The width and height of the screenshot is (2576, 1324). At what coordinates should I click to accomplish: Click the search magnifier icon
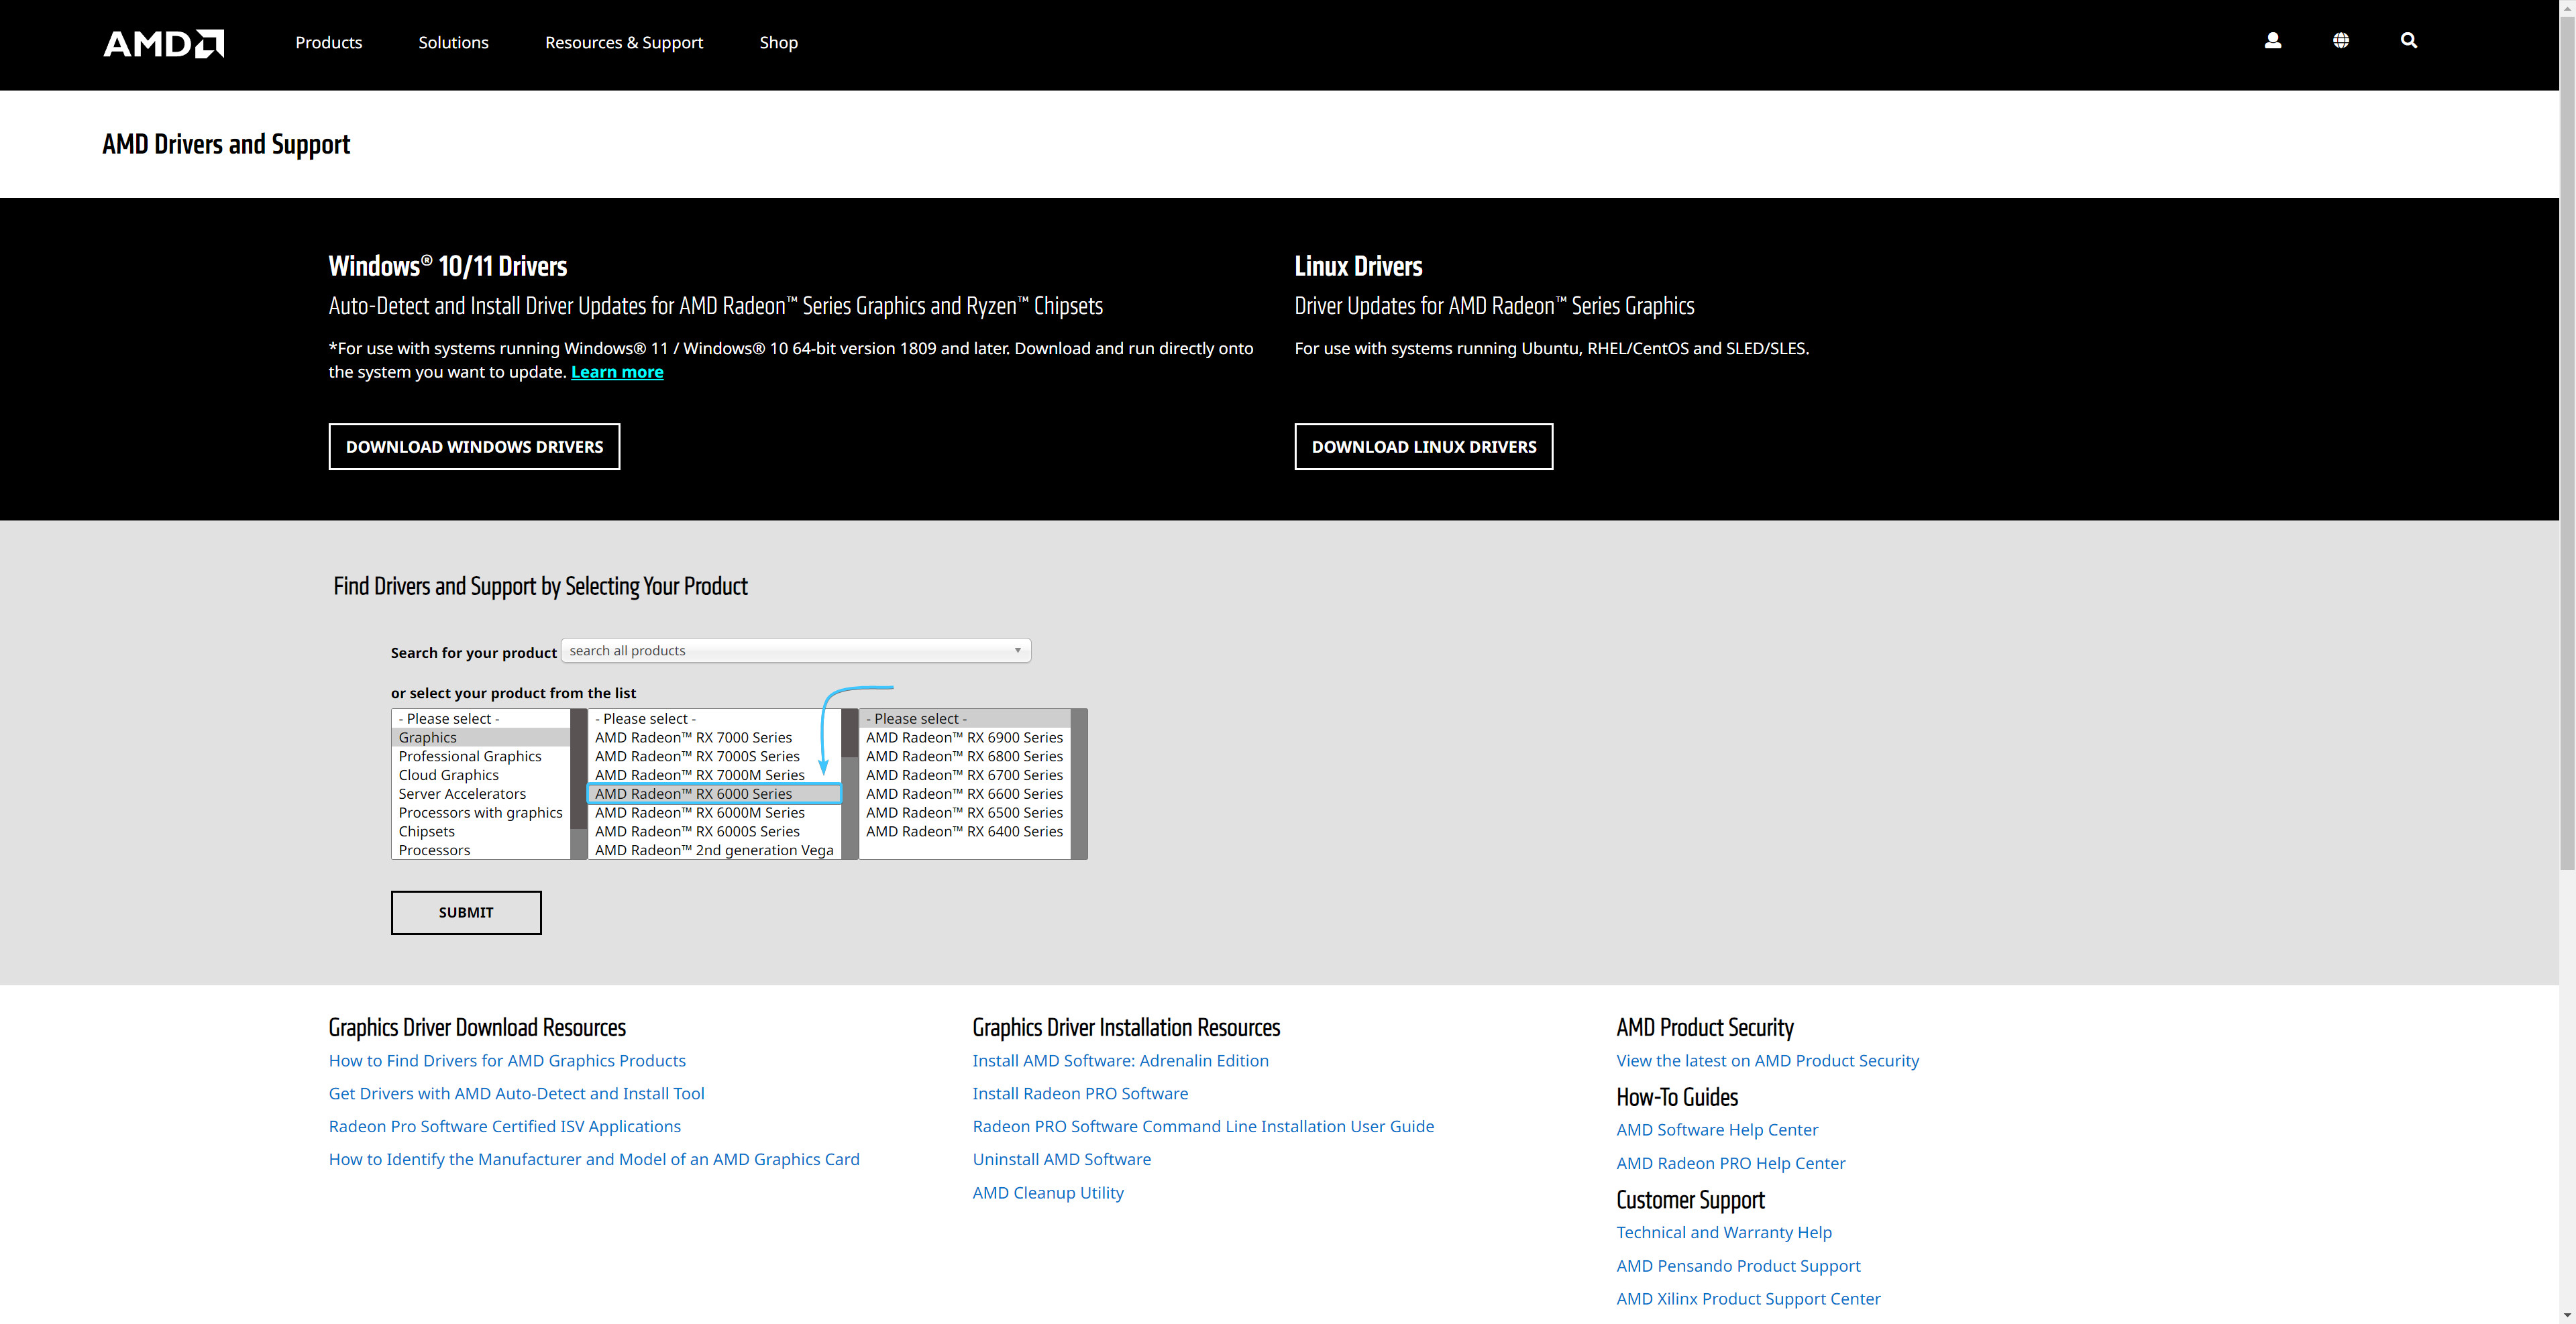[2408, 41]
